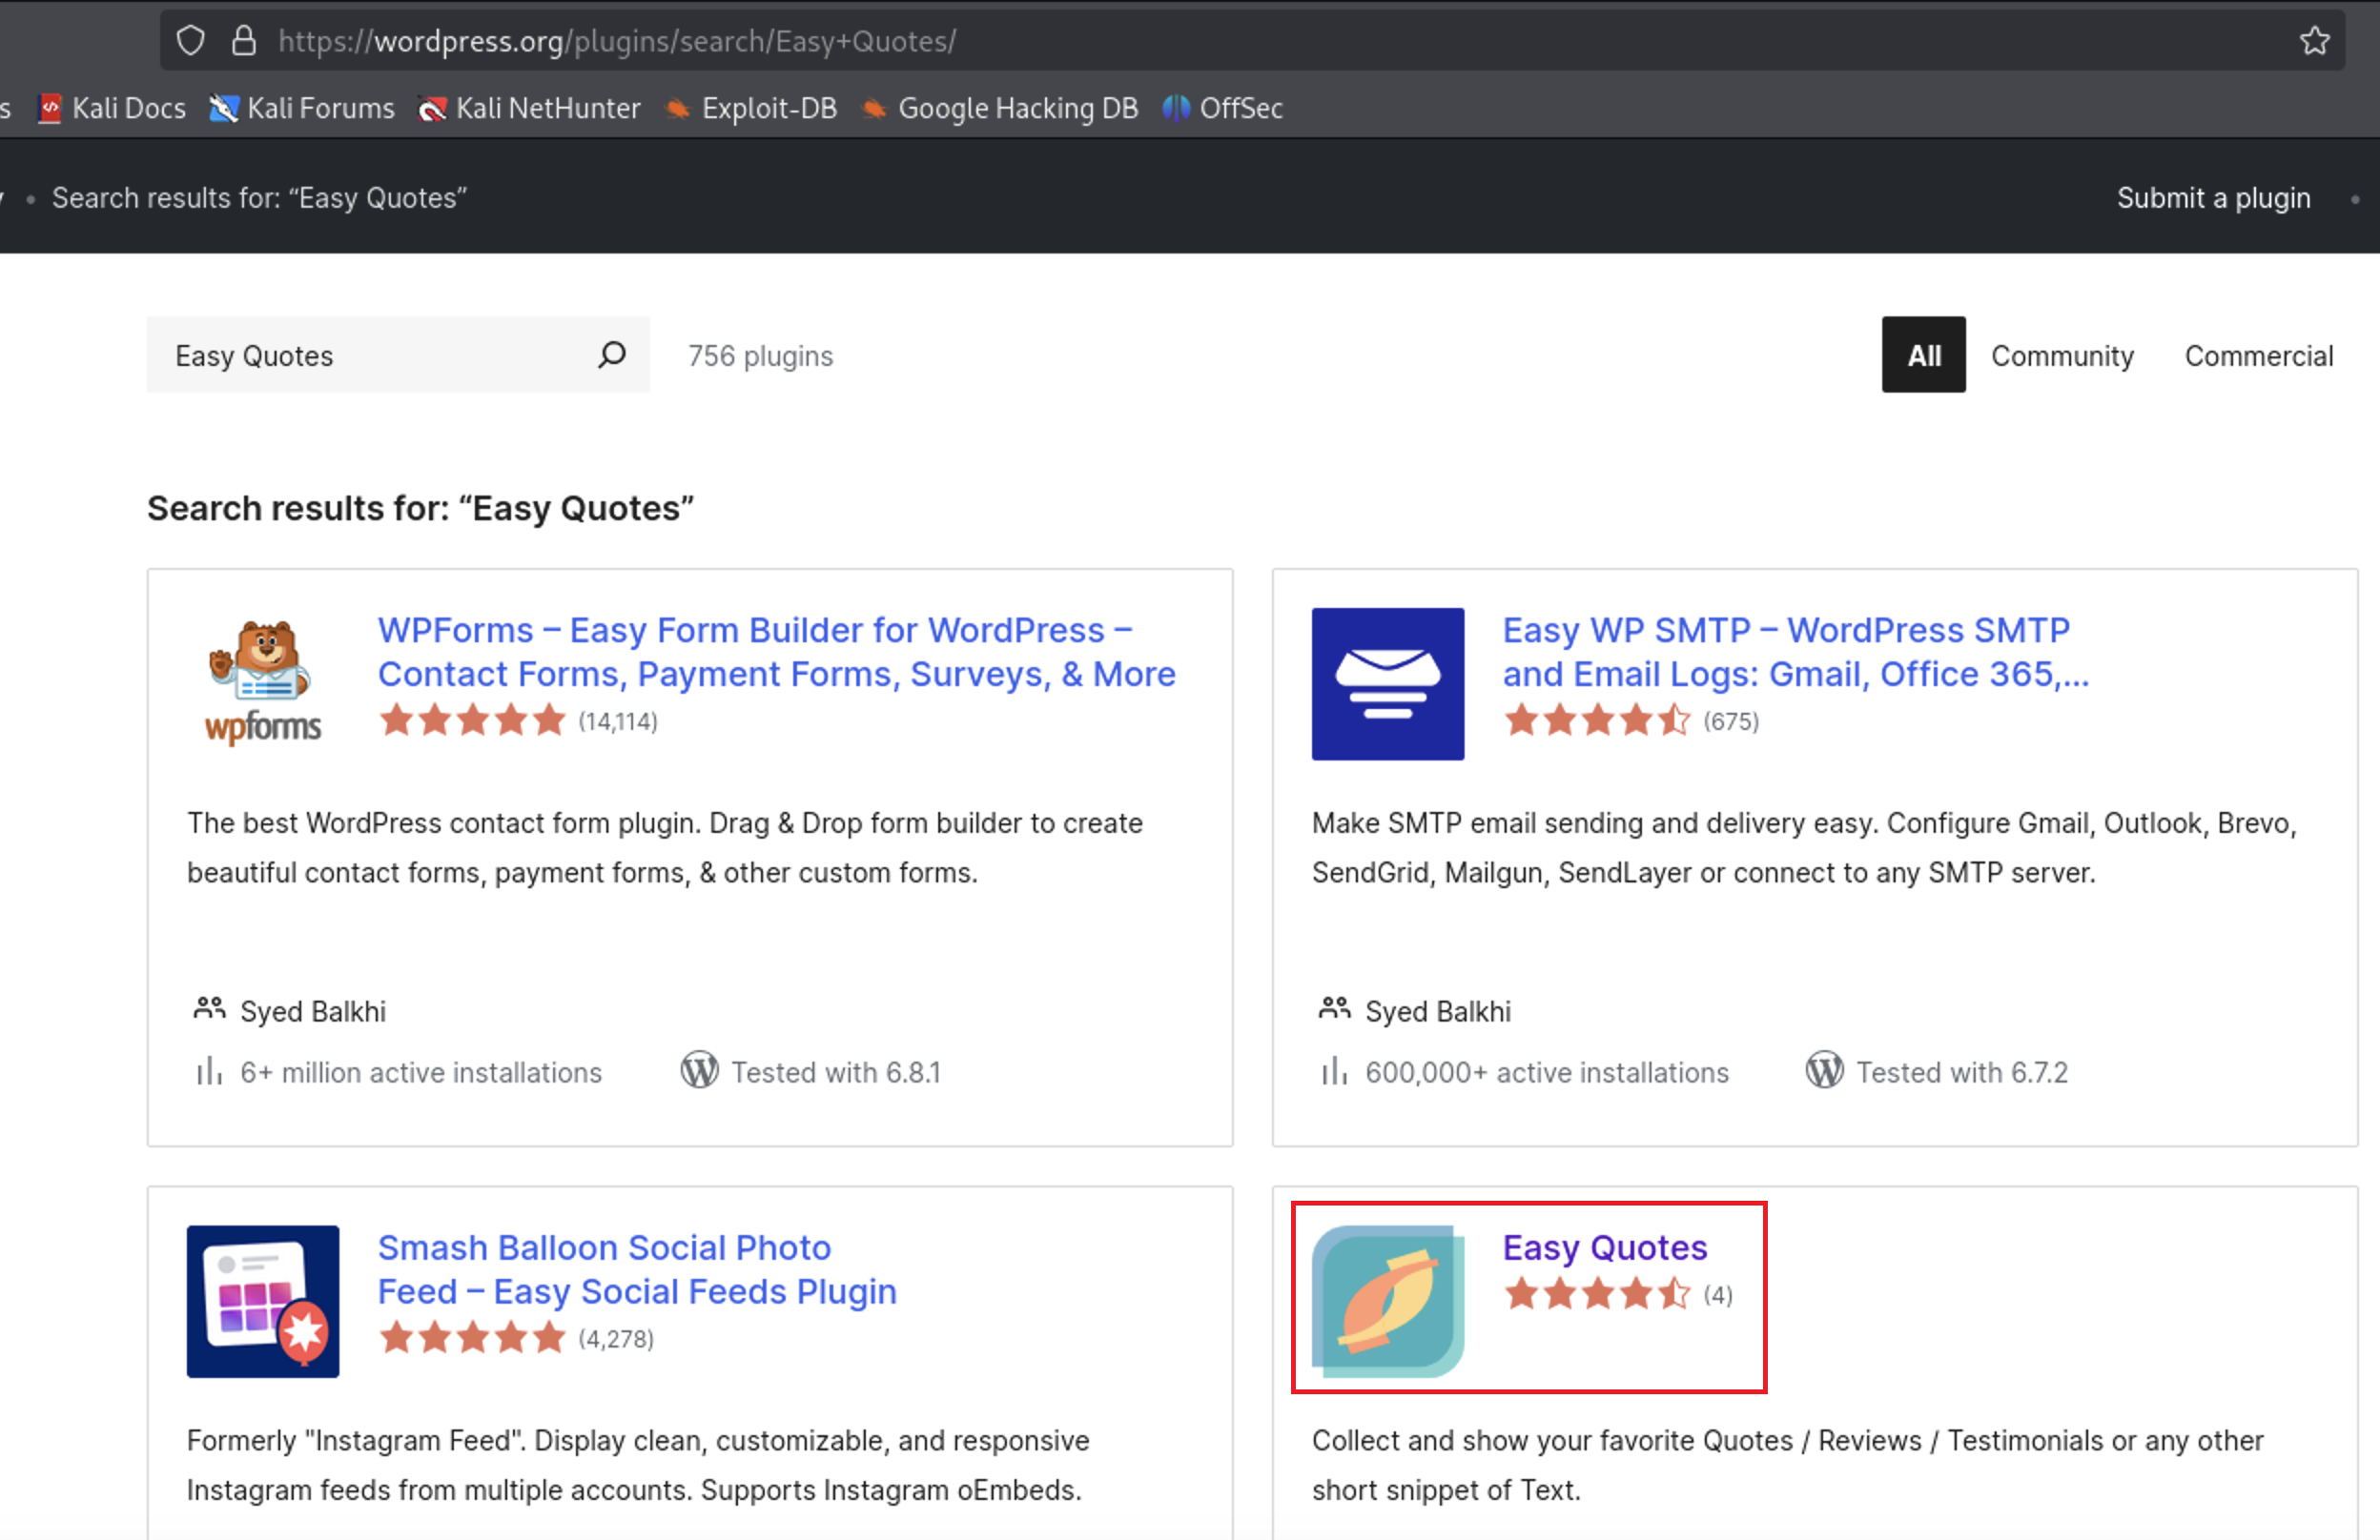The width and height of the screenshot is (2380, 1540).
Task: Click the Easy WP SMTP description text
Action: click(x=1804, y=847)
